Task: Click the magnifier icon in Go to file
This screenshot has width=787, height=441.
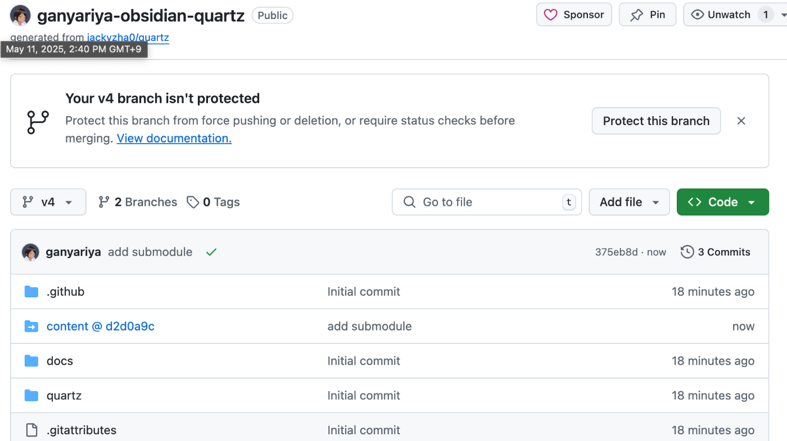Action: [410, 202]
